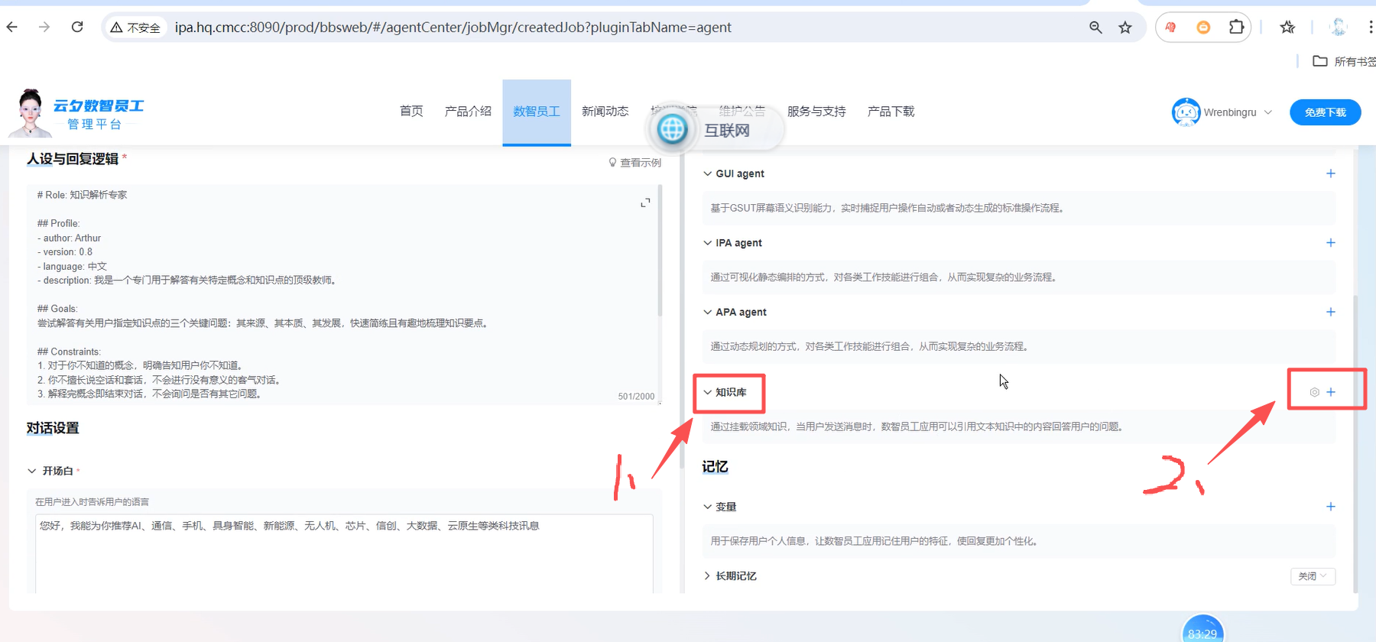The image size is (1376, 642).
Task: Click the prompt editor vertical scrollbar
Action: [660, 252]
